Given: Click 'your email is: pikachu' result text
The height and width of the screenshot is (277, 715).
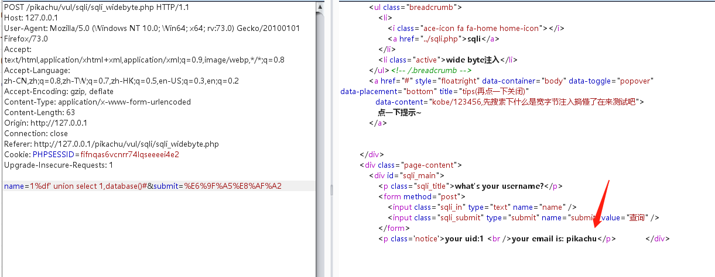Looking at the screenshot, I should [x=554, y=238].
